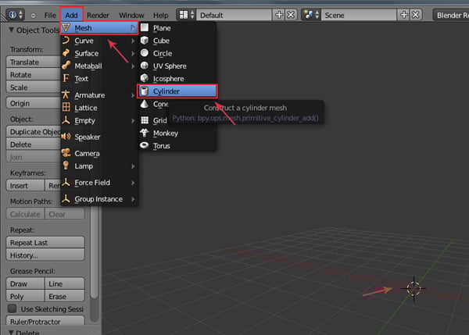This screenshot has height=335, width=469.
Task: Click the Plane mesh icon
Action: (x=145, y=28)
